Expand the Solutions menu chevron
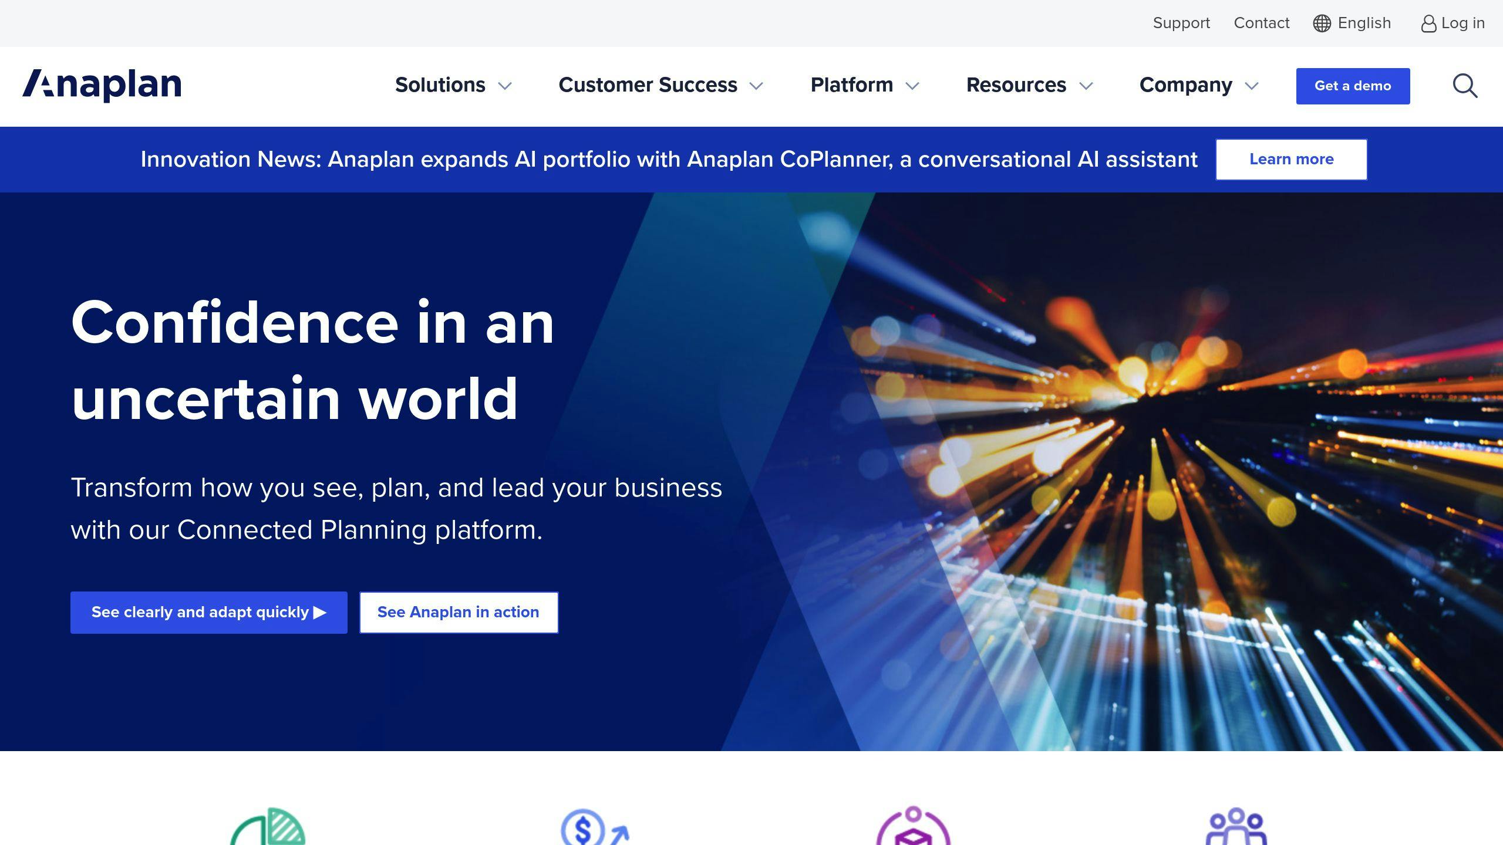This screenshot has height=845, width=1503. pos(505,86)
